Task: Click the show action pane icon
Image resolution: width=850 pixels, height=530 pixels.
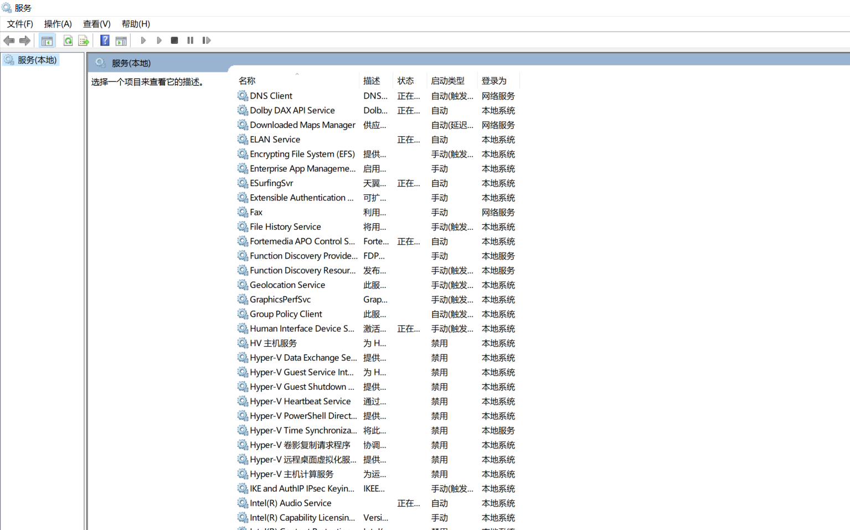Action: 121,40
